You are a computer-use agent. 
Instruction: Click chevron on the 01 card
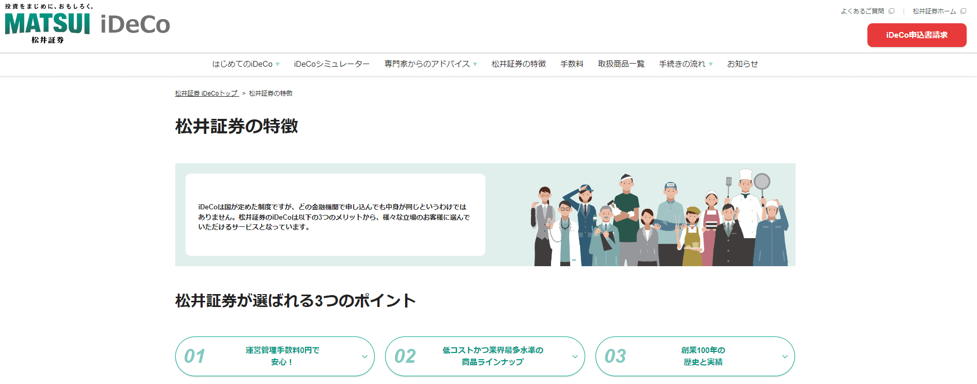[x=364, y=357]
